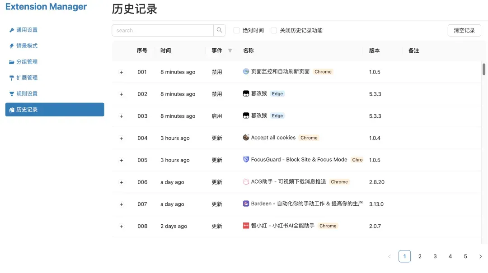Screen dimensions: 488x273
Task: Open the event column filter icon
Action: point(230,51)
